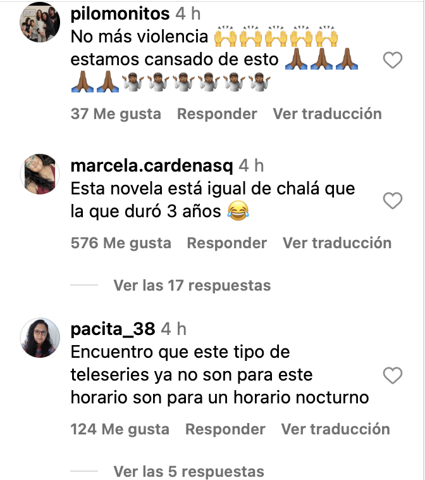This screenshot has width=425, height=480.
Task: Open pilomonitos profile picture
Action: (x=40, y=22)
